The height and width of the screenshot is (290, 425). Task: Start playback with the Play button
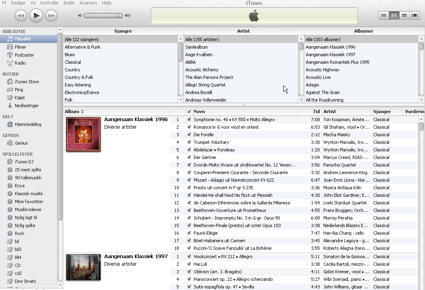pyautogui.click(x=36, y=16)
